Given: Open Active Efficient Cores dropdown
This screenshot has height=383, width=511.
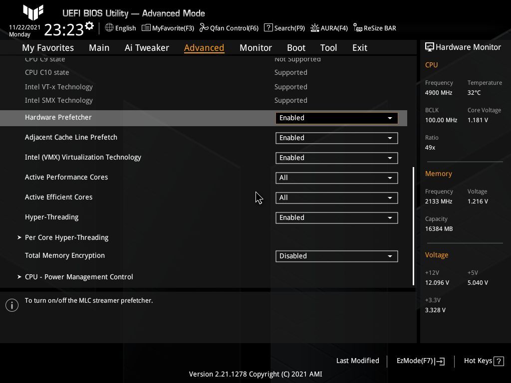Looking at the screenshot, I should tap(337, 197).
